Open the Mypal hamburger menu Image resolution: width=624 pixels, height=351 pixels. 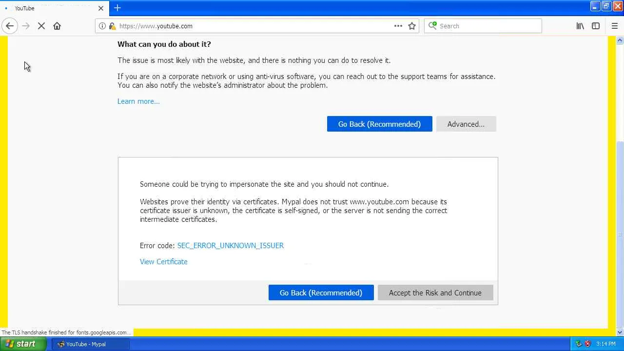(x=614, y=26)
